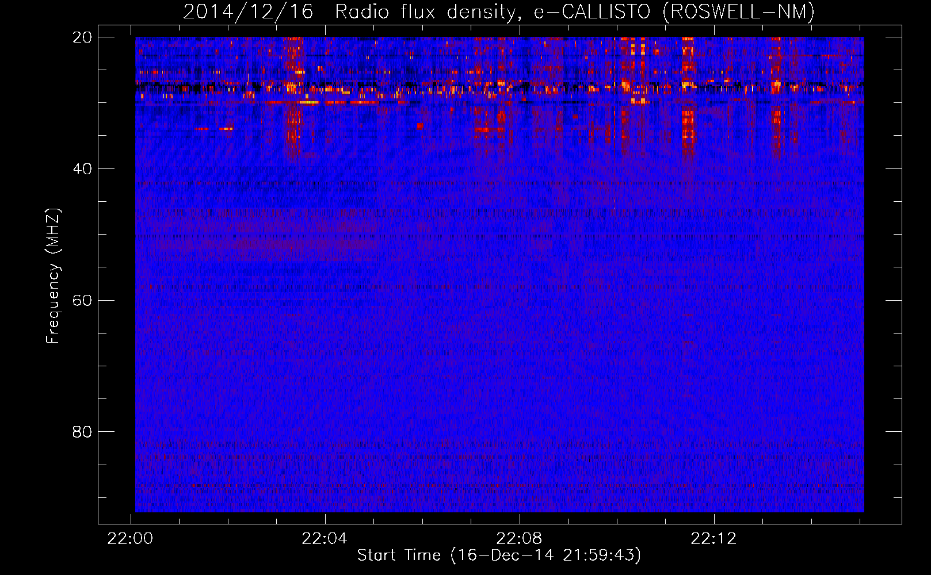Select the 80 frequency tick label

click(82, 432)
